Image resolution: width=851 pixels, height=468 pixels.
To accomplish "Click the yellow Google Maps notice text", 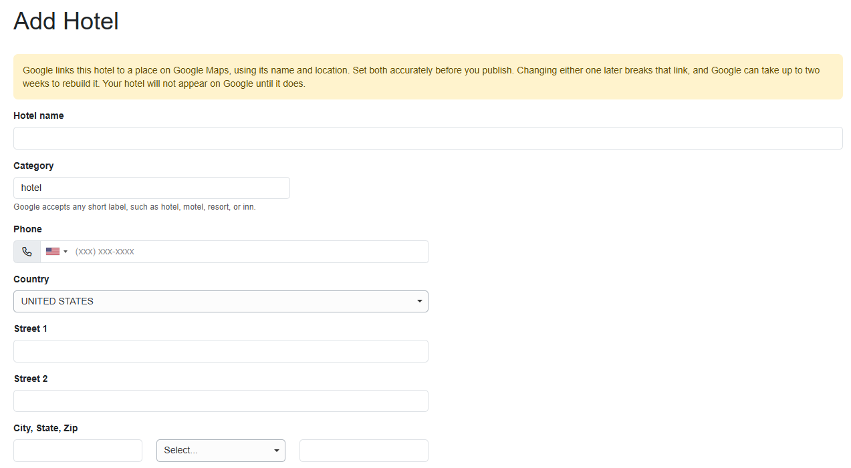I will coord(421,77).
